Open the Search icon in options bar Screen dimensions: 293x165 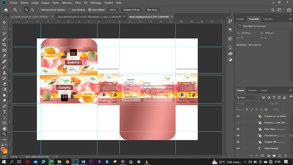click(x=273, y=10)
